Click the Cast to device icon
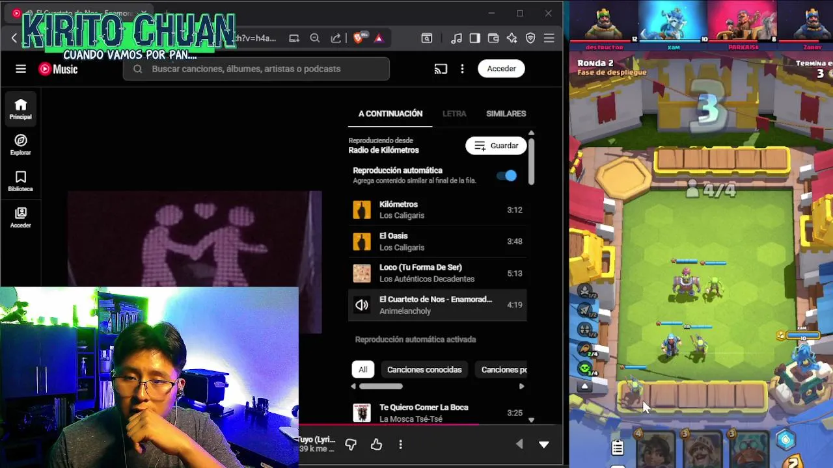This screenshot has height=468, width=833. pos(441,69)
